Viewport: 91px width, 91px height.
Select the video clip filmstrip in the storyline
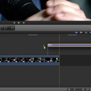click(x=30, y=60)
